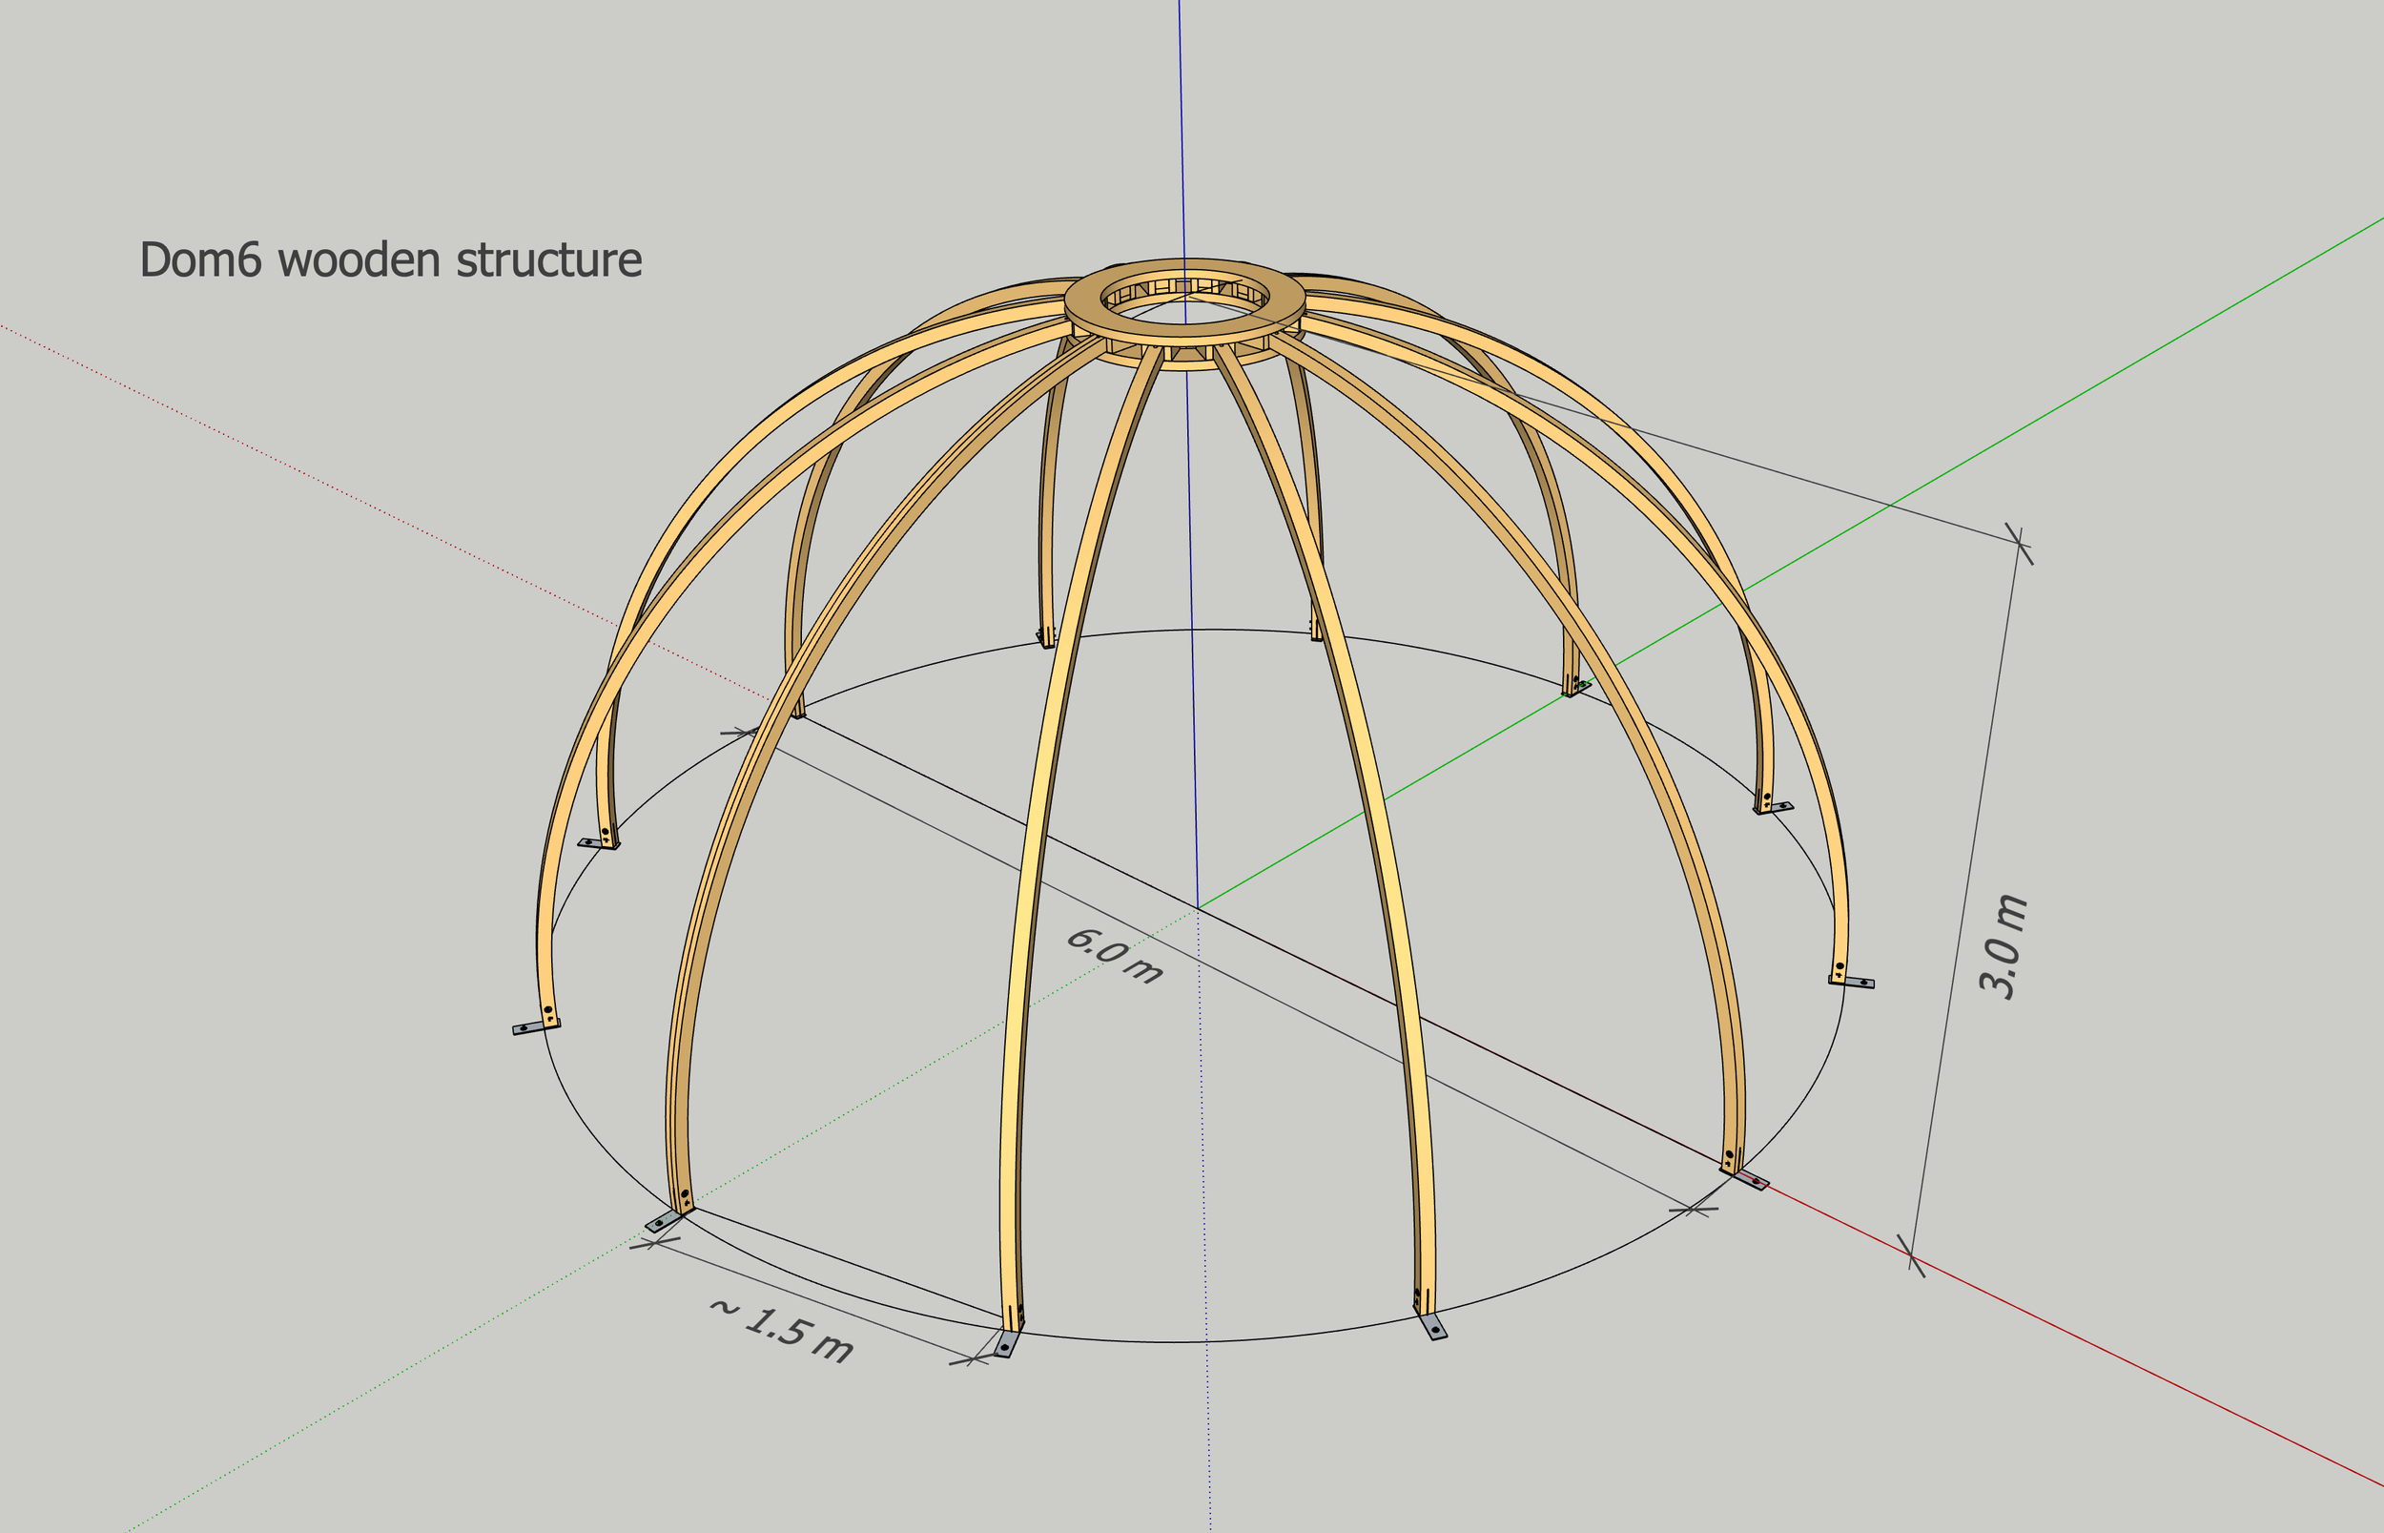2384x1533 pixels.
Task: Select the metal bracket at the rightmost rib base
Action: (1855, 983)
